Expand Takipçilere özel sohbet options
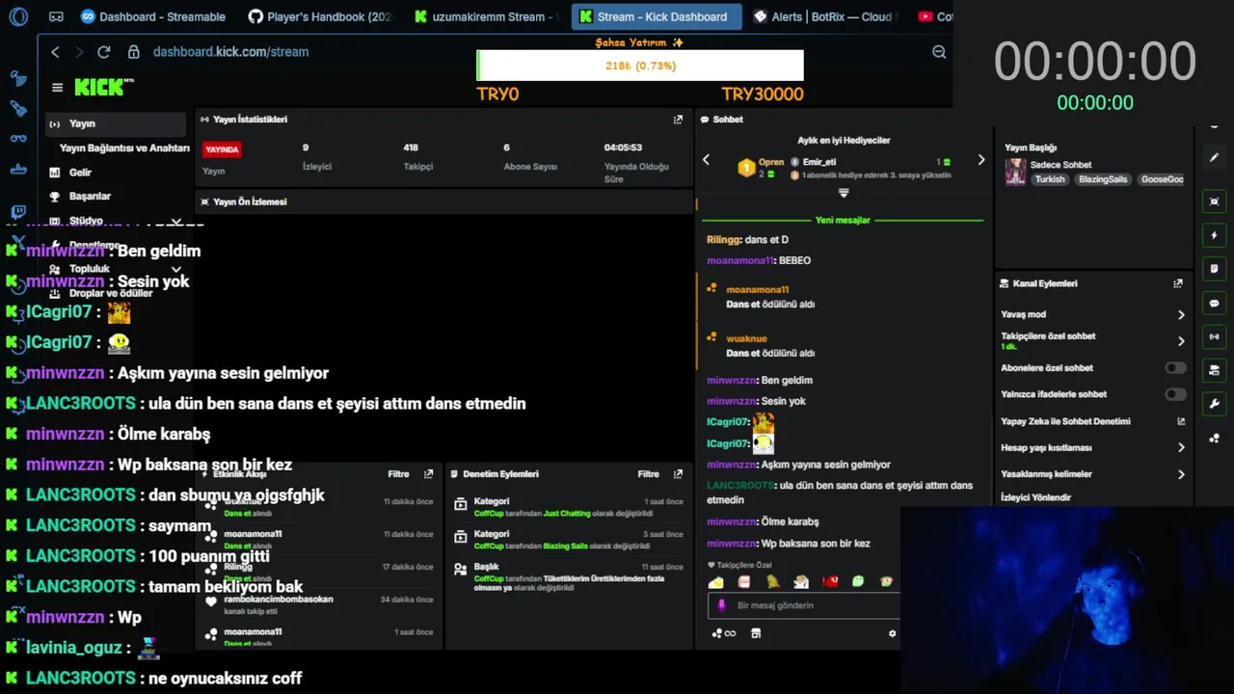 tap(1181, 341)
